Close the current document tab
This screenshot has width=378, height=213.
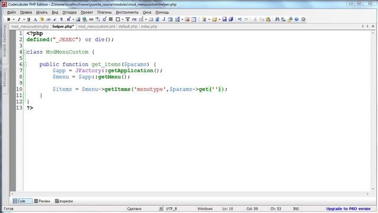click(x=373, y=26)
